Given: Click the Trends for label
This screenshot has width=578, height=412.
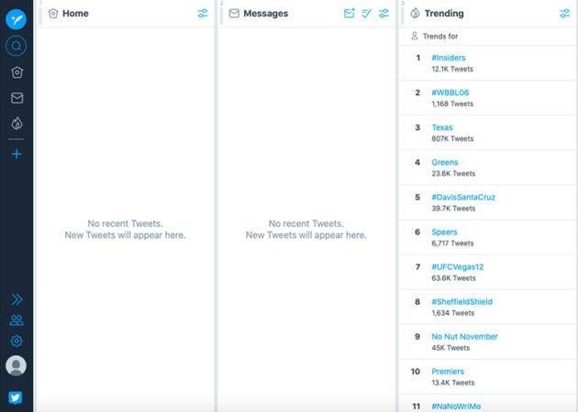Looking at the screenshot, I should [440, 37].
